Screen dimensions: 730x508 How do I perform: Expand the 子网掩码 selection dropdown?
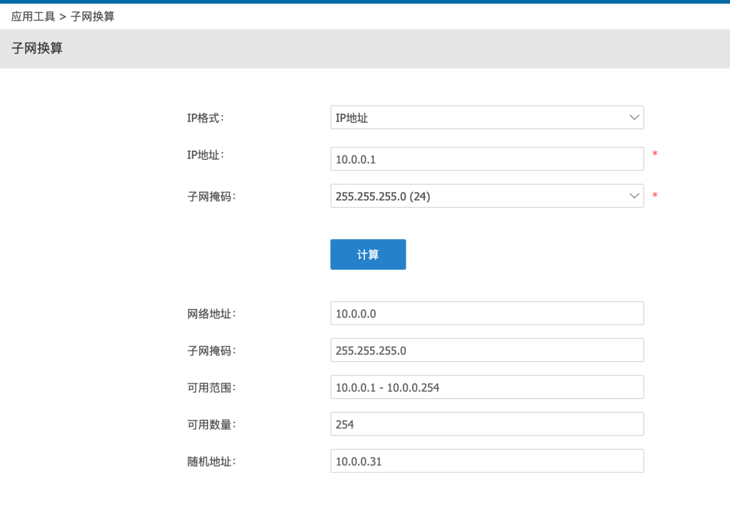487,195
